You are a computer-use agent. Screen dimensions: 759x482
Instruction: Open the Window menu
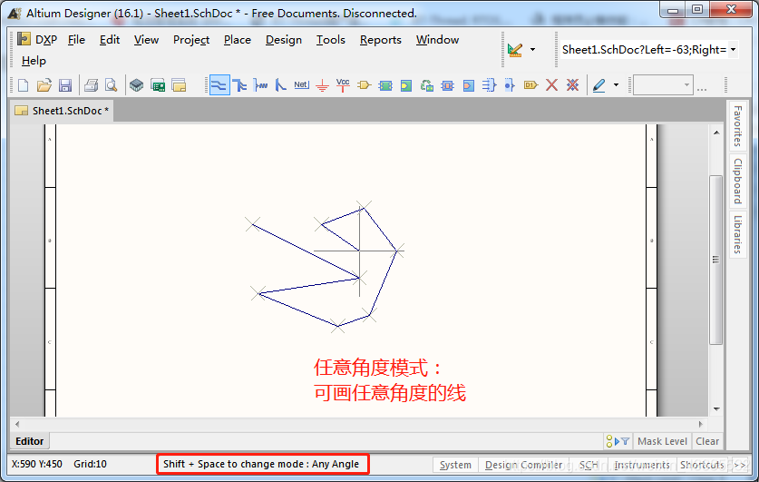pos(437,40)
